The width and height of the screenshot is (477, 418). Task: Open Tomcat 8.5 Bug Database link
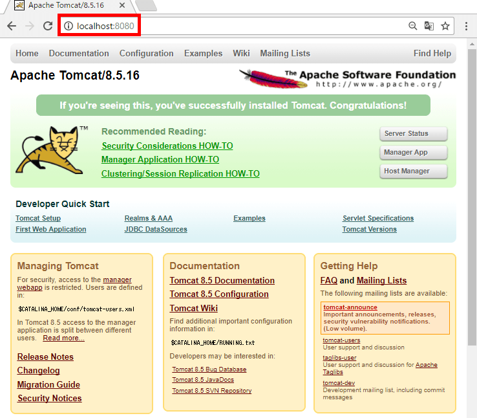pos(209,369)
